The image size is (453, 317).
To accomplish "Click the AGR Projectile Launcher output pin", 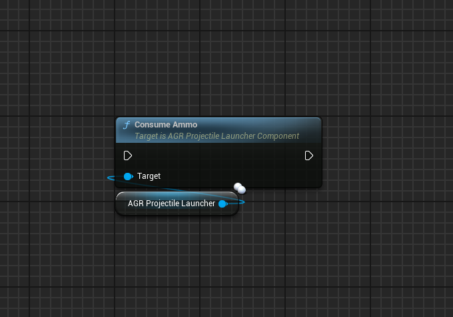I will (x=223, y=204).
